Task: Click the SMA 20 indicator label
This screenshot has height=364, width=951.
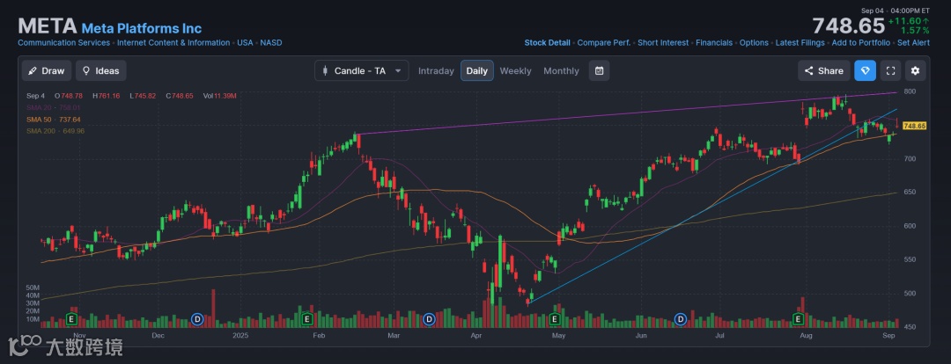Action: (x=54, y=107)
